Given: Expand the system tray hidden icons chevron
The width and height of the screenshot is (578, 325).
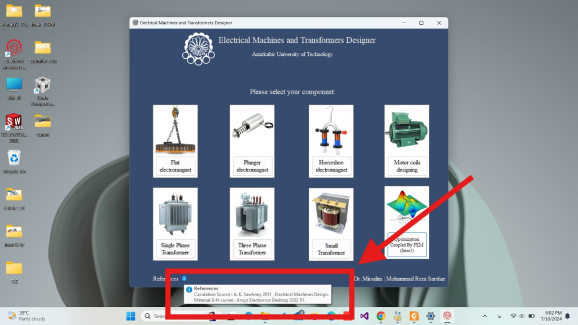Looking at the screenshot, I should tap(484, 316).
